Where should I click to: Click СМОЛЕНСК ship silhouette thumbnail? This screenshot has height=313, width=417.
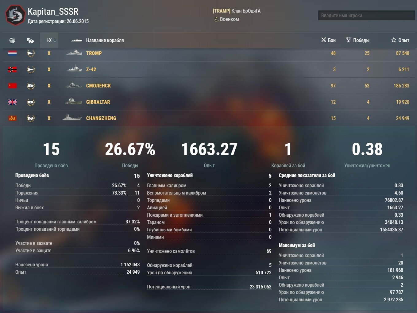74,85
